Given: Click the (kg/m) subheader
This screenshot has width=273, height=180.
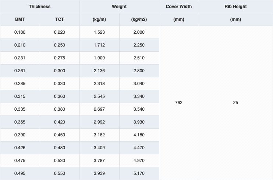Looking at the screenshot, I should point(99,19).
